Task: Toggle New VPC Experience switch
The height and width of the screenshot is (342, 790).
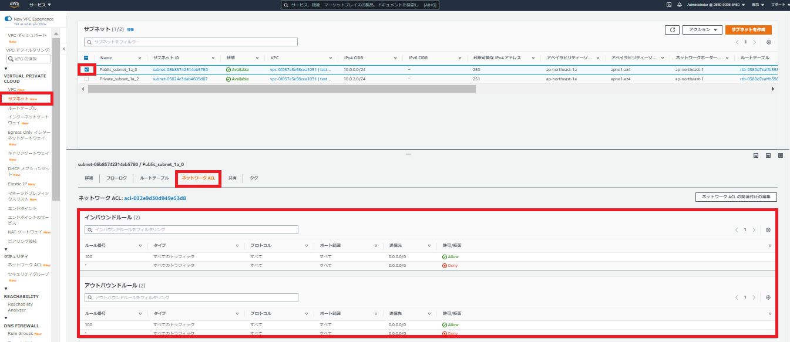Action: click(x=8, y=19)
